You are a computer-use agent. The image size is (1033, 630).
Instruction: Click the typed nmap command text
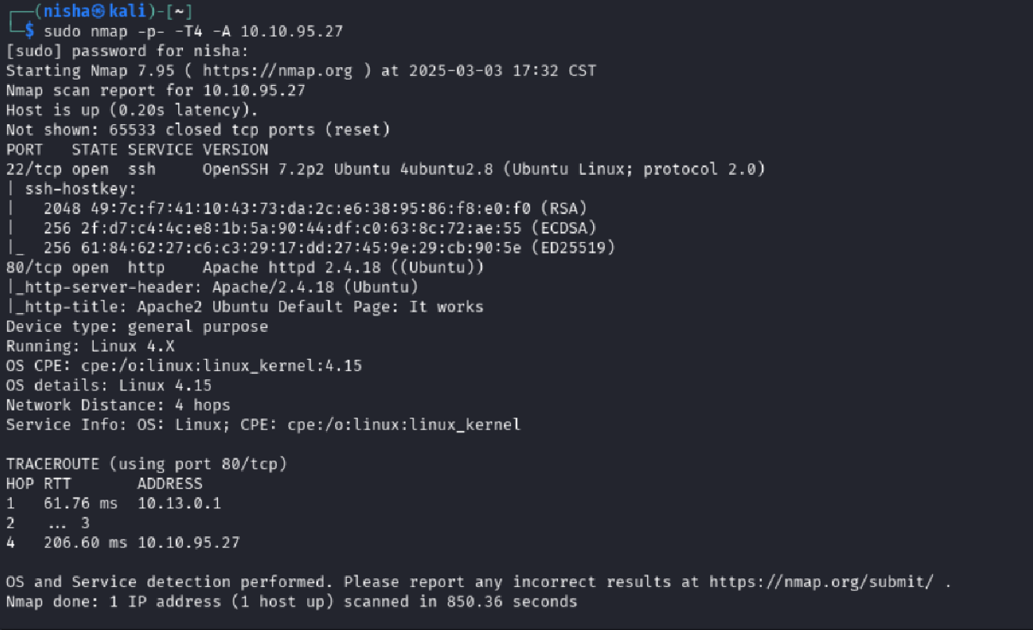pyautogui.click(x=193, y=32)
